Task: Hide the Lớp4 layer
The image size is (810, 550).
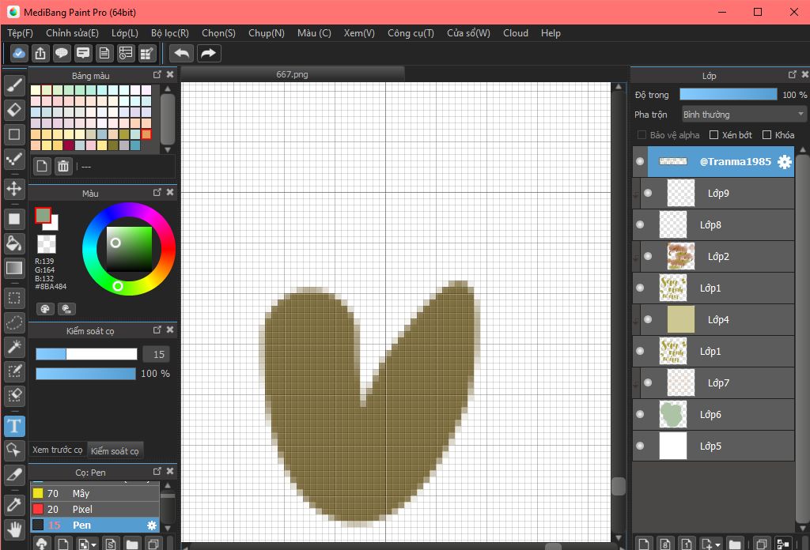Action: 648,319
